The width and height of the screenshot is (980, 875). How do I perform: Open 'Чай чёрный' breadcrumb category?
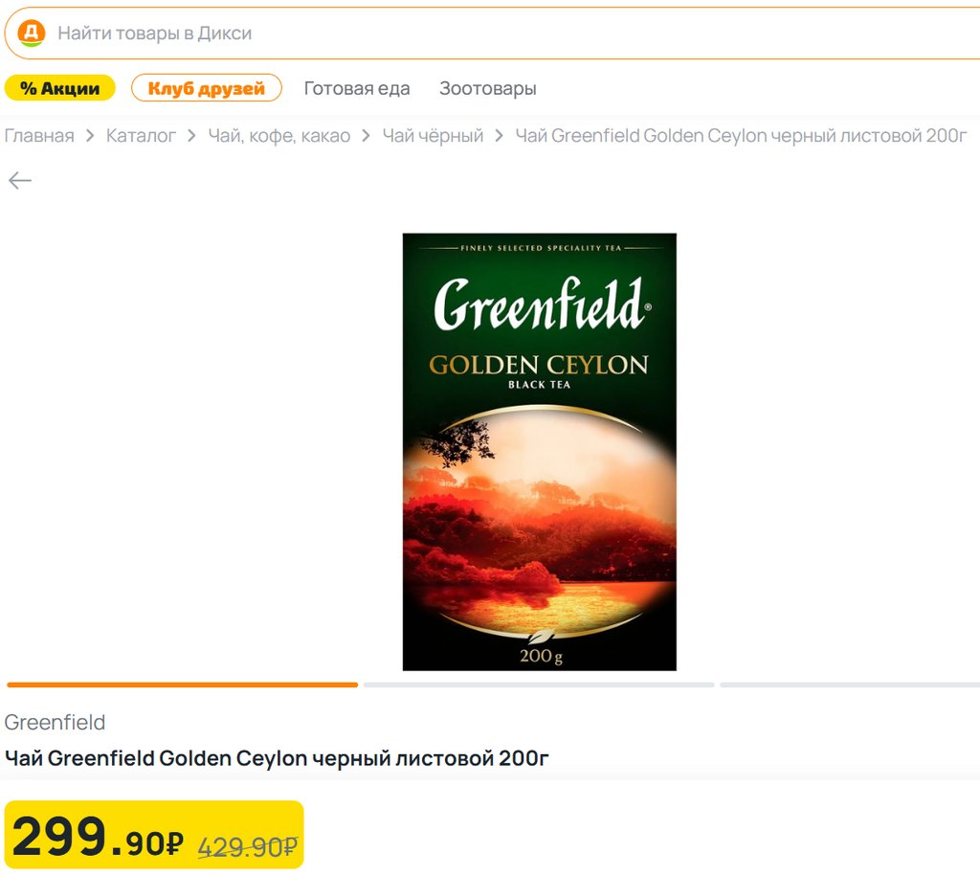pos(433,136)
